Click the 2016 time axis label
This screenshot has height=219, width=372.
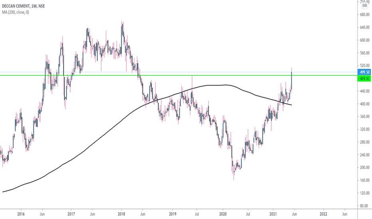21,214
